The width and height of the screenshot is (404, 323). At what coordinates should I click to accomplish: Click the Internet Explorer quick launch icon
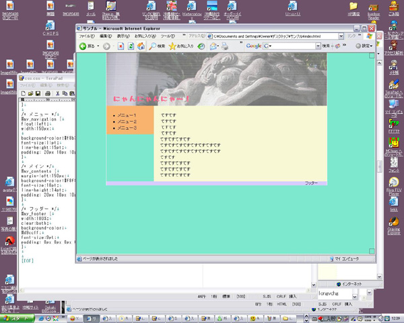point(41,318)
